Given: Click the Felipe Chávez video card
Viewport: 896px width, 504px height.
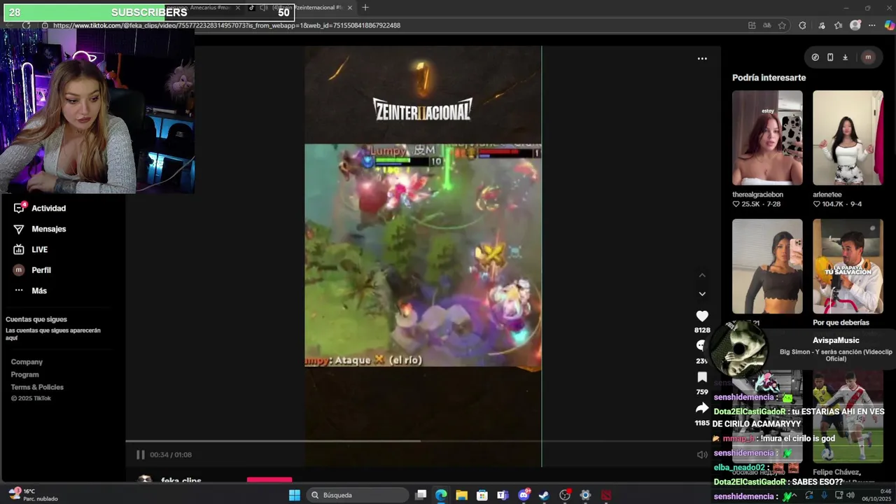Looking at the screenshot, I should click(x=848, y=416).
